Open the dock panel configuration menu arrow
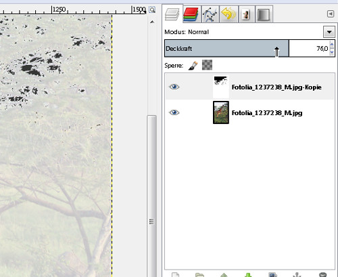Viewport: 338px width, 277px height. 331,14
